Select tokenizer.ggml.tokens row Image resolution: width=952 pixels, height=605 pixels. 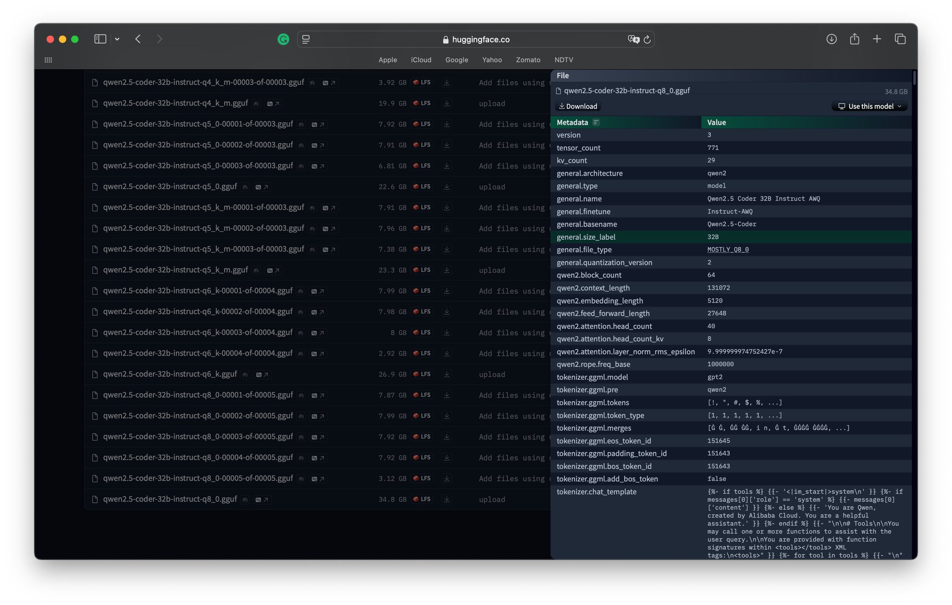coord(731,402)
